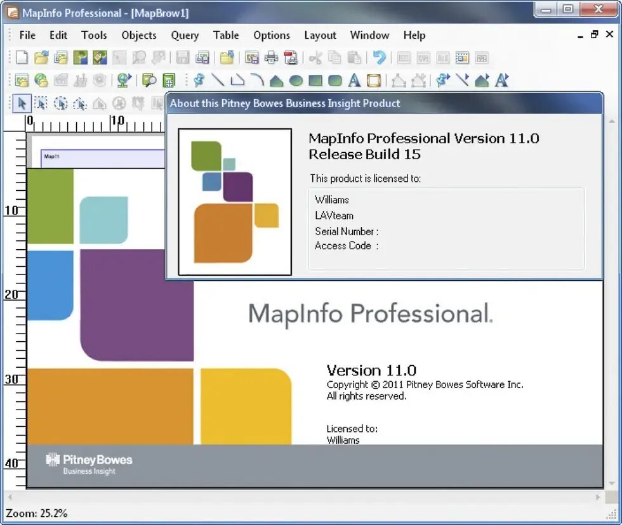Click the New Layout window icon
Image resolution: width=622 pixels, height=525 pixels.
(462, 58)
